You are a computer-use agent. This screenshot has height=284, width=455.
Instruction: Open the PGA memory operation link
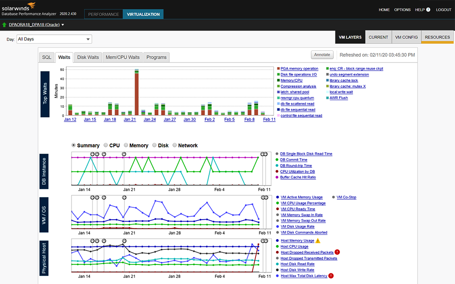click(299, 69)
